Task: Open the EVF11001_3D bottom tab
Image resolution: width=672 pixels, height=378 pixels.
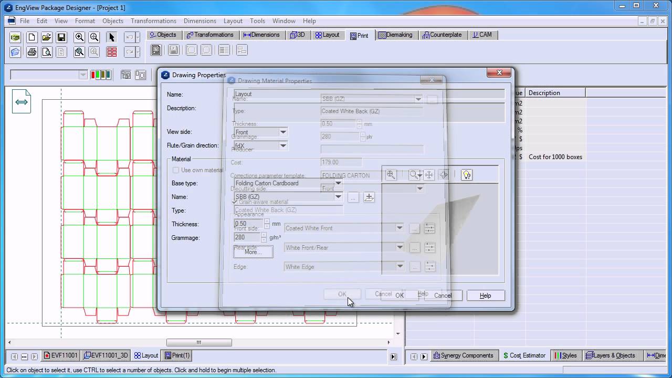Action: (106, 355)
